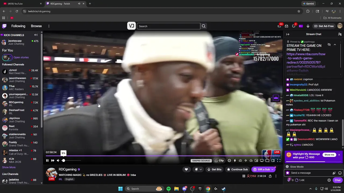Open the Twitch home logo
Screen dimensions: 344x193
click(4, 26)
